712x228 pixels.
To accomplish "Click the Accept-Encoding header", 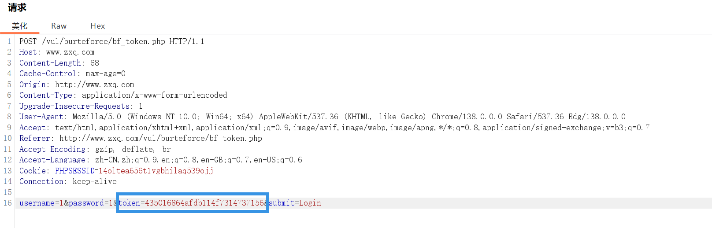I will pos(95,149).
